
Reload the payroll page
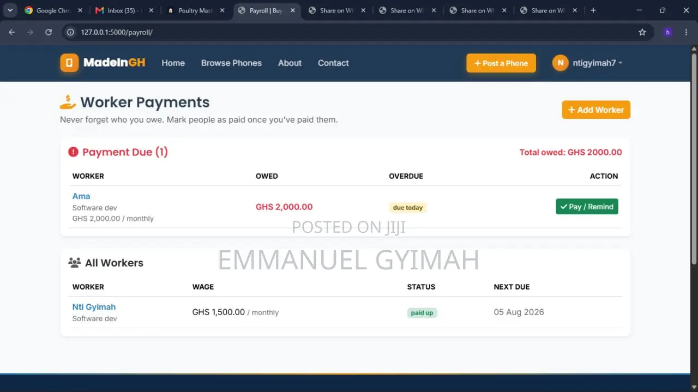pos(49,32)
